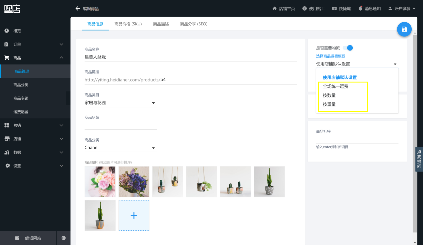This screenshot has height=245, width=423.
Task: Switch to the 商品分享 (SEO) tab
Action: [x=194, y=24]
